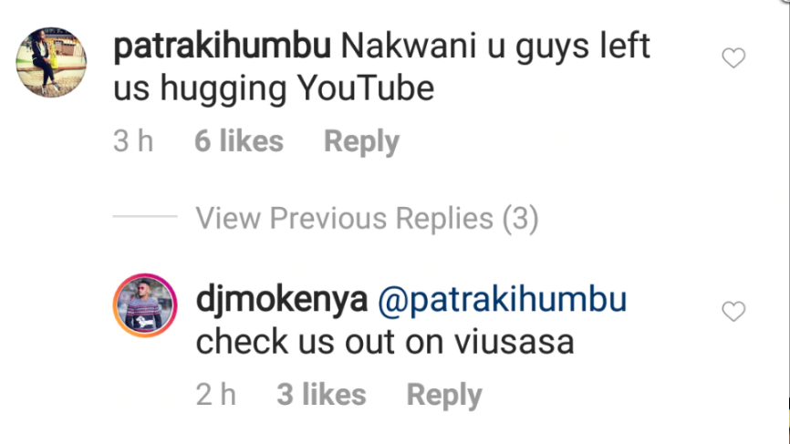Image resolution: width=790 pixels, height=444 pixels.
Task: Click the 3 h timestamp
Action: [x=133, y=140]
